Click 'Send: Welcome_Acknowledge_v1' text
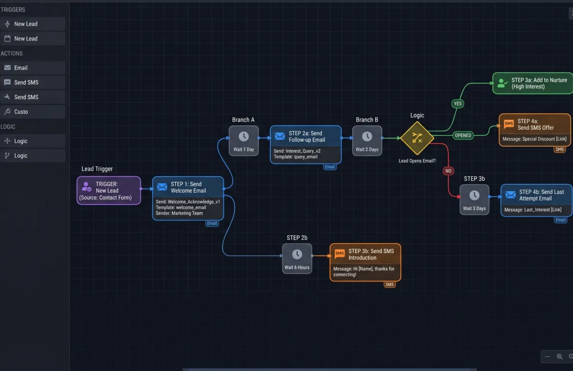This screenshot has width=573, height=371. point(188,202)
